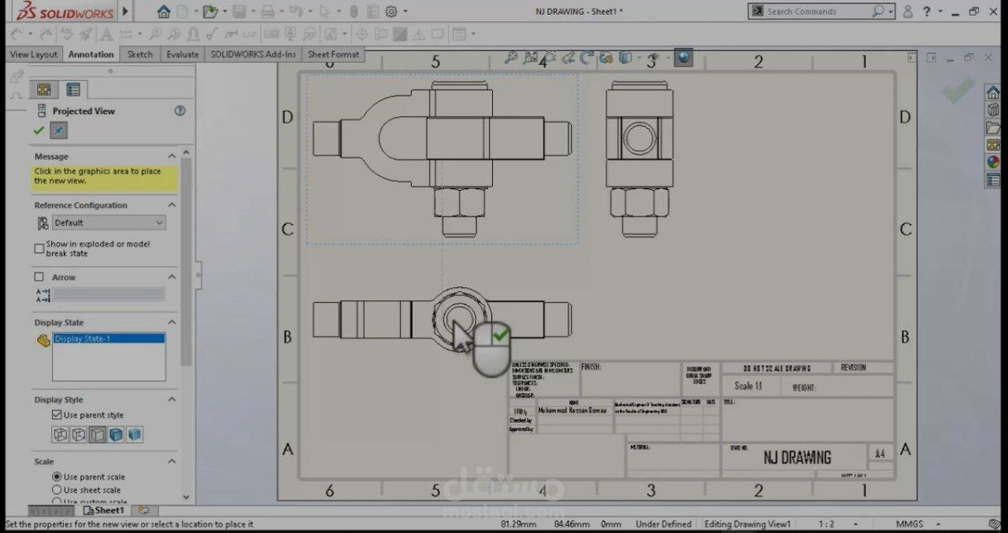Open the Spell Checker tool icon
Viewport: 1008px width, 533px height.
click(x=66, y=33)
